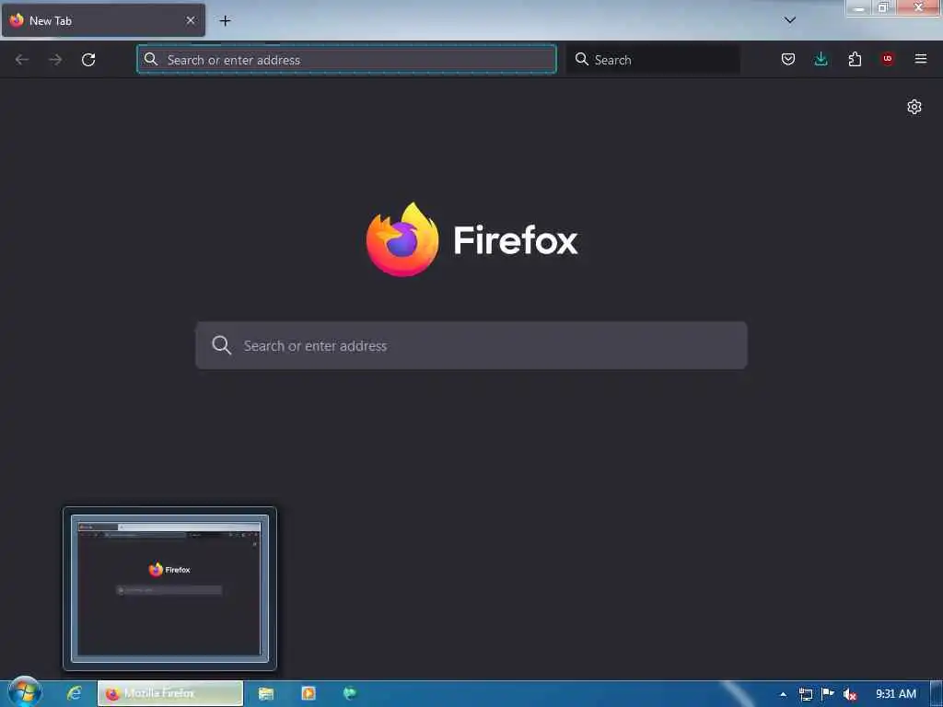Personalize new tab with gear icon
This screenshot has width=943, height=707.
914,107
